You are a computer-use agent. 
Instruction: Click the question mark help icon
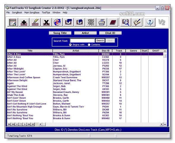150,22
